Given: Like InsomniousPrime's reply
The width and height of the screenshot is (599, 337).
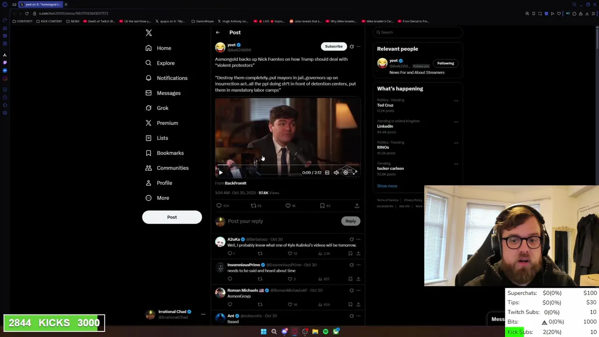Looking at the screenshot, I should point(290,279).
